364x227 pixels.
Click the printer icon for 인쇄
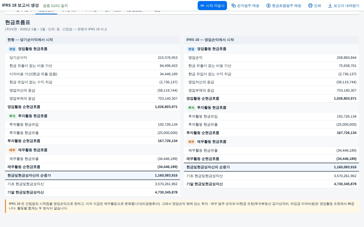pos(310,6)
